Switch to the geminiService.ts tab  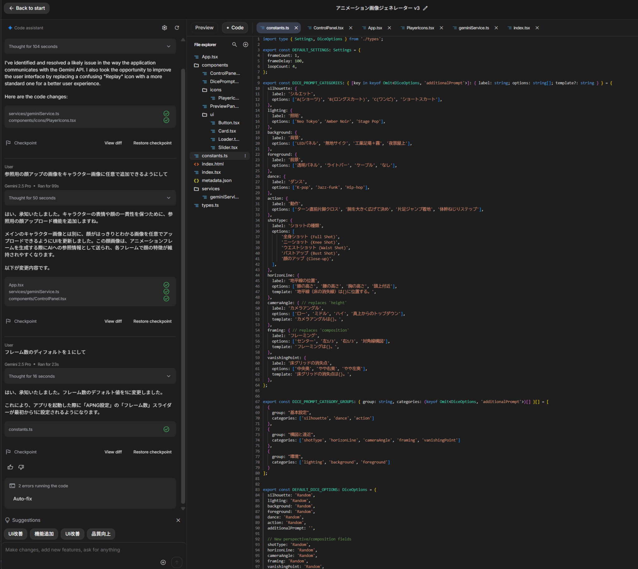click(x=474, y=28)
